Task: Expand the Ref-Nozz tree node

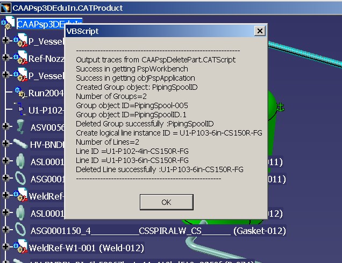Action: pos(6,58)
